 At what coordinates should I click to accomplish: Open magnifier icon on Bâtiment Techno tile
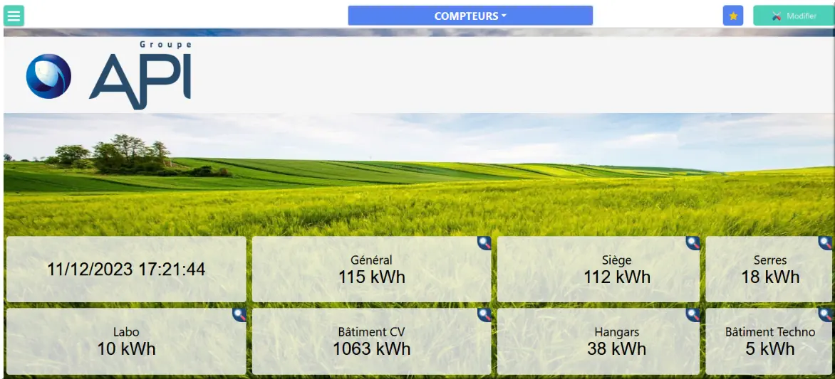(x=825, y=315)
